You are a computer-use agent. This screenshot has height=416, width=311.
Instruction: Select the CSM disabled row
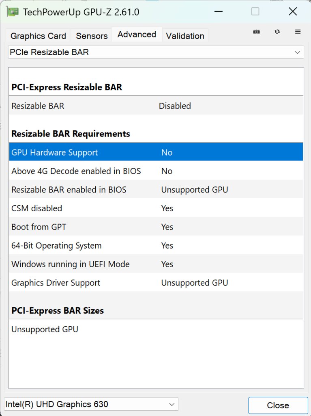pos(156,208)
